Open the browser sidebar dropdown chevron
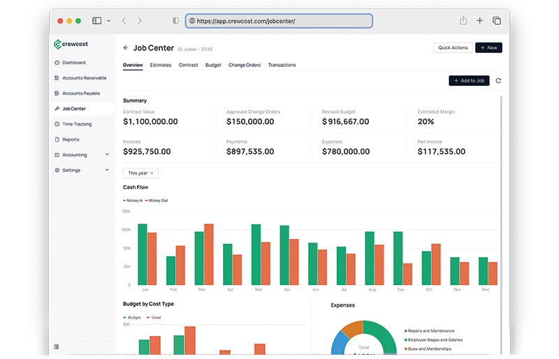The image size is (559, 359). click(109, 21)
